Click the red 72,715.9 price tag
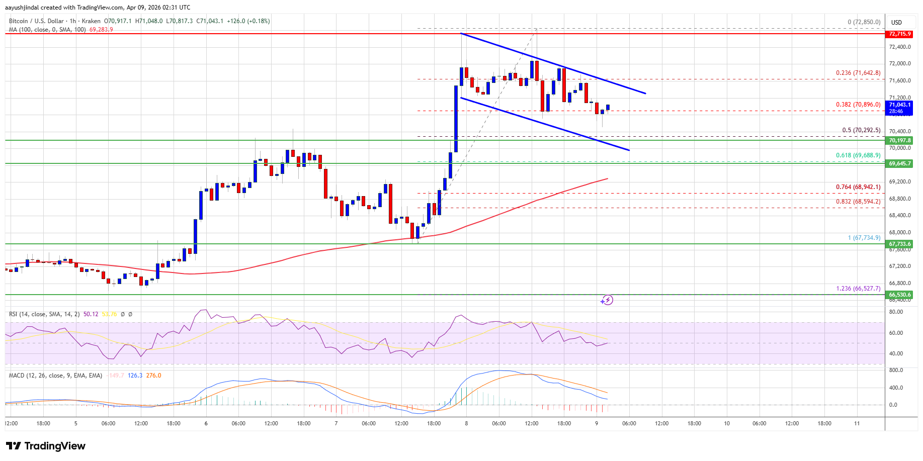 (x=899, y=34)
